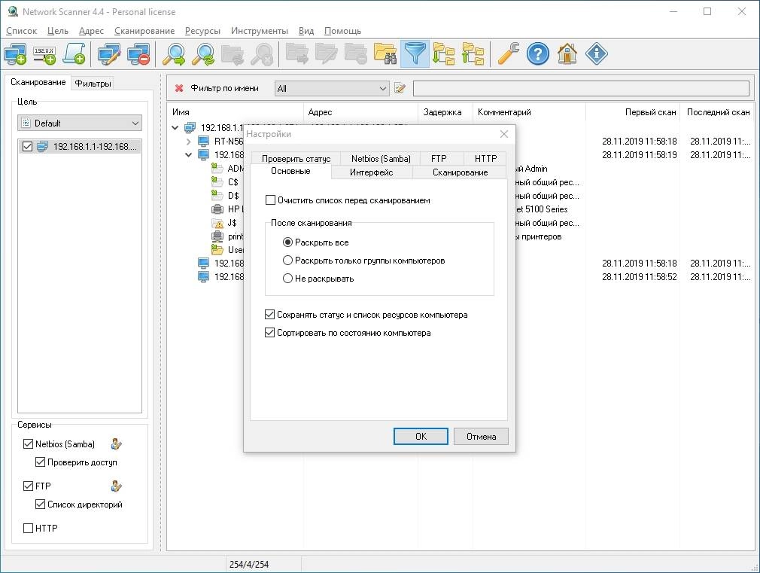Click the edit filter icon beside All dropdown
The image size is (760, 573).
[400, 88]
